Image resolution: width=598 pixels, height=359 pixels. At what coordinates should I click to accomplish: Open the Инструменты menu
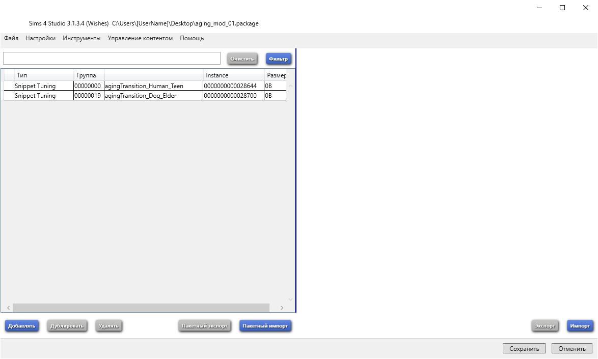81,38
